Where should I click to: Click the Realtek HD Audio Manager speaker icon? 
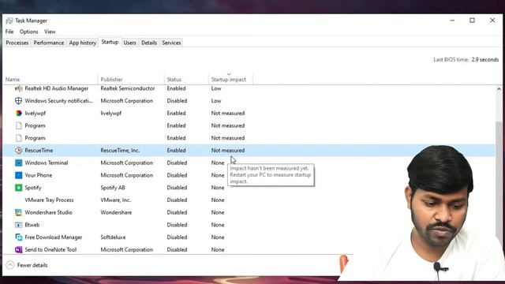tap(18, 88)
